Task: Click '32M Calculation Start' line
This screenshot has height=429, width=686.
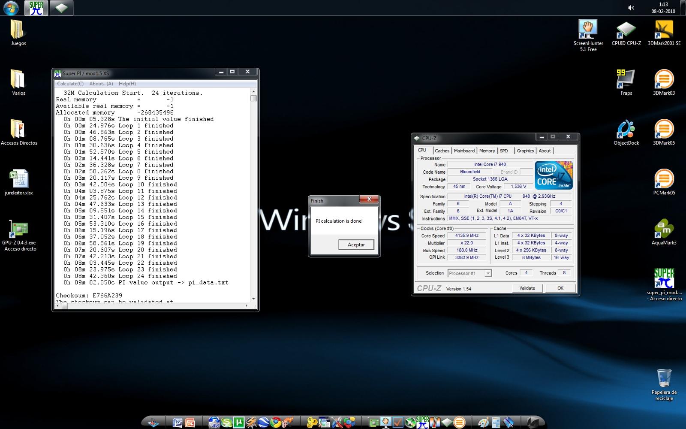Action: point(133,93)
